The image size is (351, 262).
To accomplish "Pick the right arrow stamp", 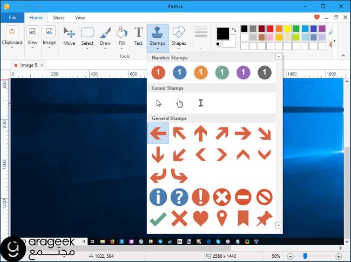I will point(243,133).
